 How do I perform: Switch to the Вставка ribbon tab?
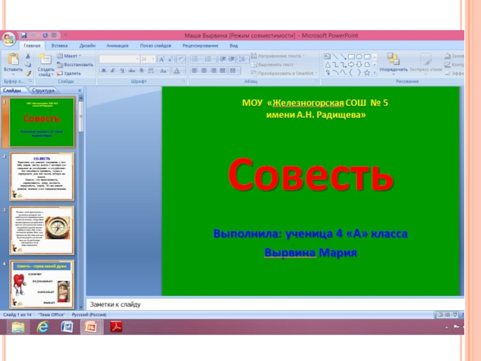(59, 46)
